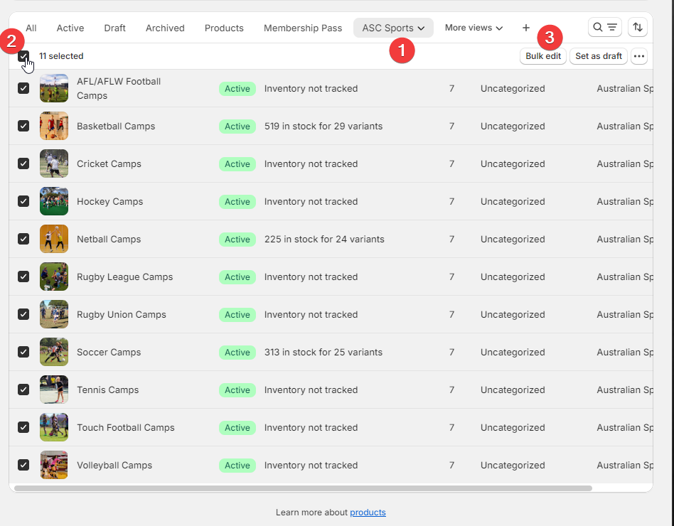
Task: Open the Soccer Camps product name
Action: click(x=109, y=352)
